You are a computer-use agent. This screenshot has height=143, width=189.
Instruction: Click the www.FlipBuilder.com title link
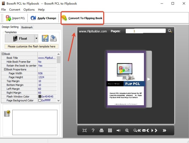tap(93, 31)
